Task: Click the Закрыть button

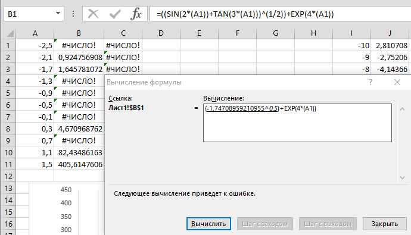Action: [385, 224]
